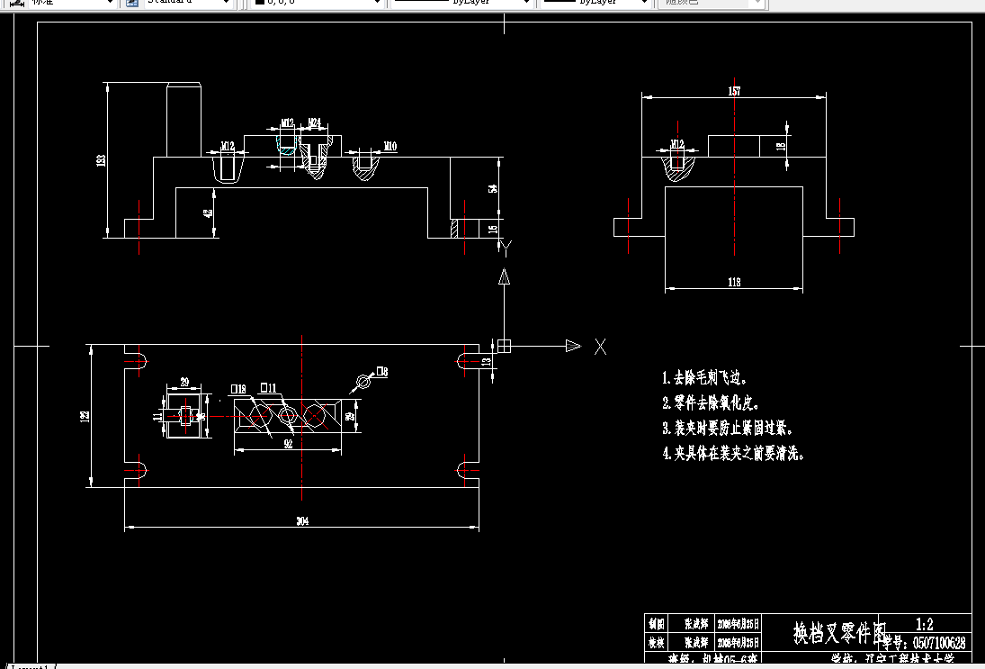This screenshot has height=669, width=985.
Task: Select note 2 零件去除氧化皮
Action: point(712,402)
